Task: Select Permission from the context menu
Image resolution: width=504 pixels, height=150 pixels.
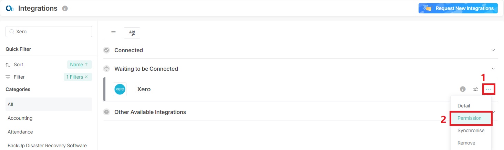Action: (469, 118)
